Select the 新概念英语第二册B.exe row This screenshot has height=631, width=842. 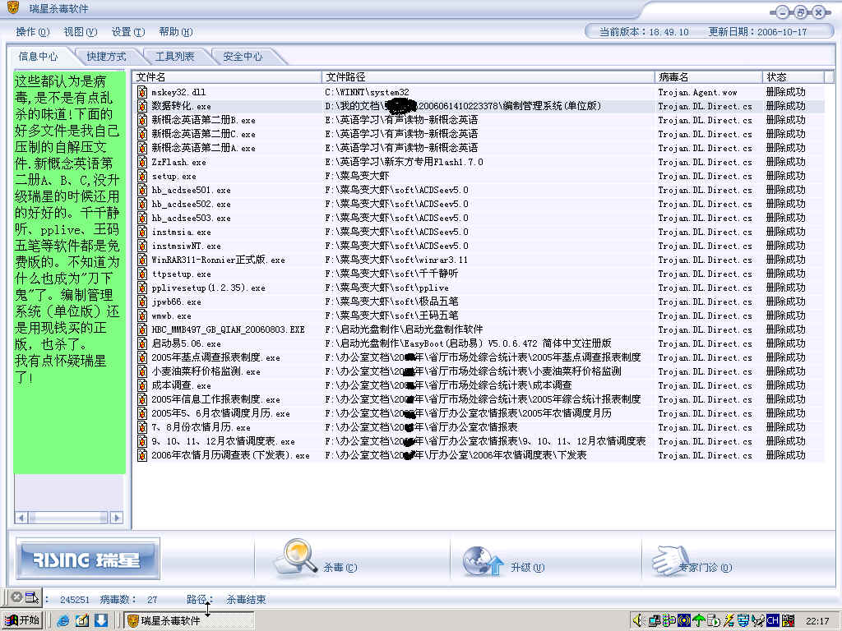click(479, 120)
